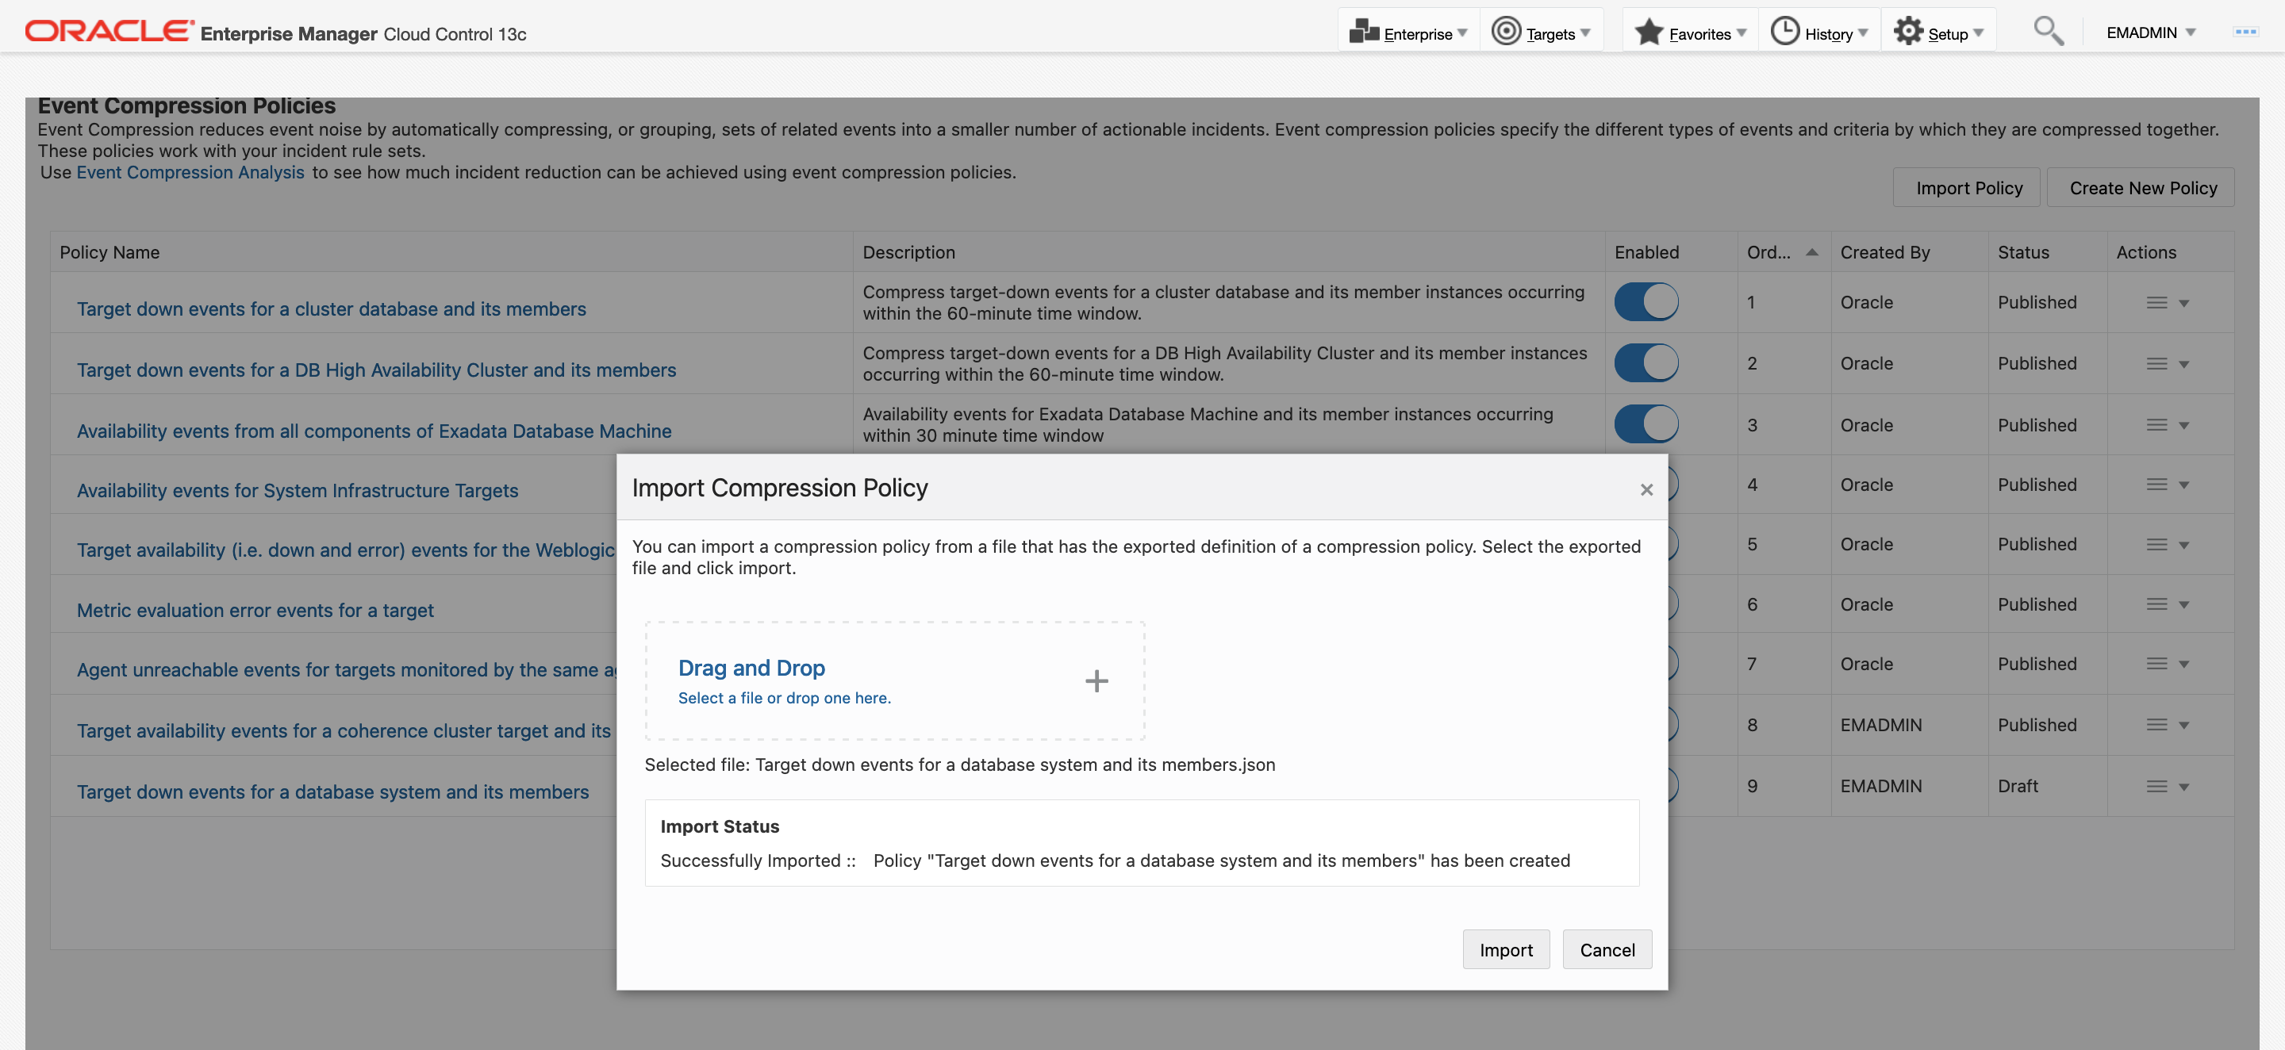Toggle the cluster database policy's Enabled switch
Image resolution: width=2285 pixels, height=1050 pixels.
point(1646,302)
